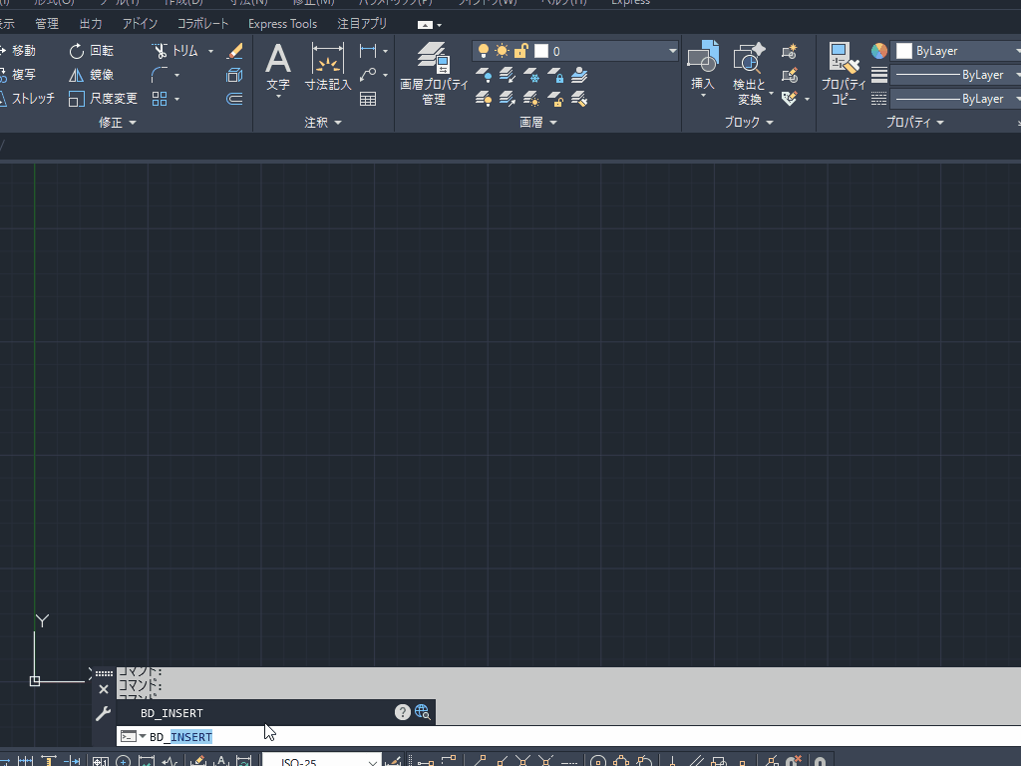Toggle layer lock padlock in layer dropdown

click(x=520, y=51)
